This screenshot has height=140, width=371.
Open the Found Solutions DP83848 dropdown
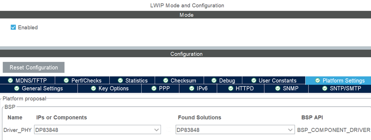(235, 130)
